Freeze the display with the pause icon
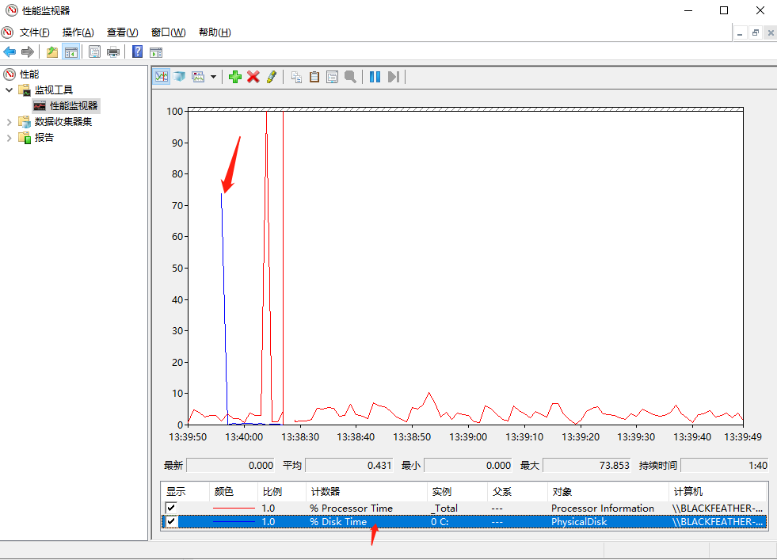Viewport: 777px width, 560px height. 375,77
